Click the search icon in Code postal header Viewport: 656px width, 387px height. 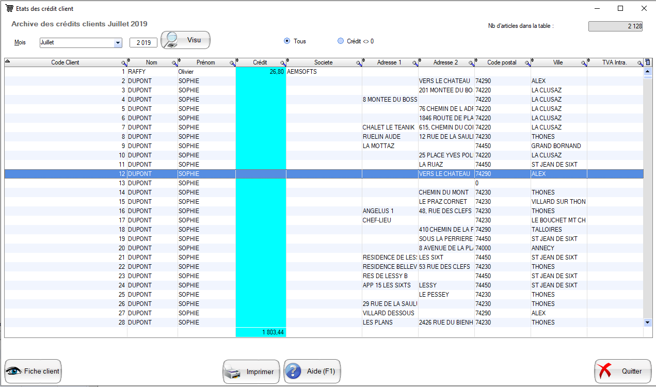(x=527, y=63)
